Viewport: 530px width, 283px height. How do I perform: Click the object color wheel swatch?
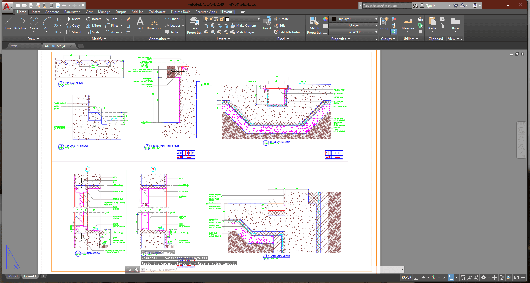coord(326,19)
